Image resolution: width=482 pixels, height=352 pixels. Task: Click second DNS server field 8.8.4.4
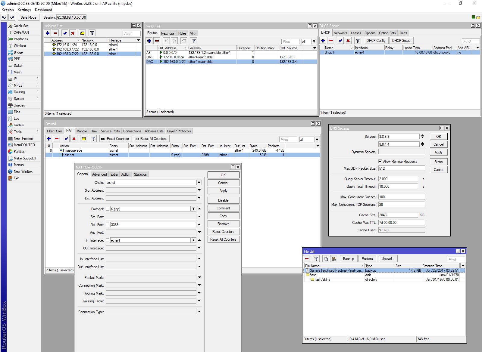point(399,144)
